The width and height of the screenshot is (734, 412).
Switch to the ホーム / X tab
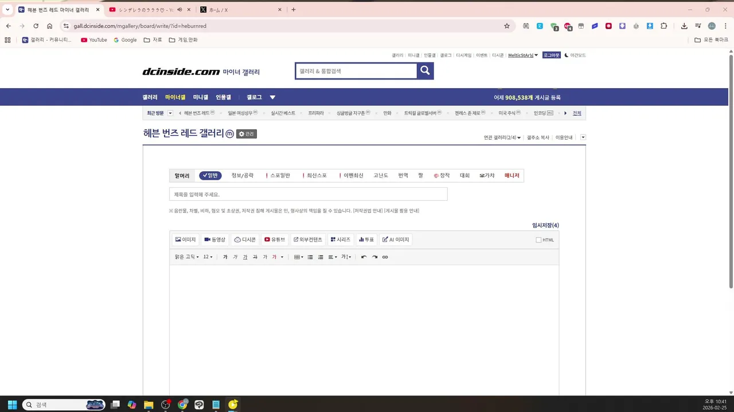pyautogui.click(x=241, y=10)
